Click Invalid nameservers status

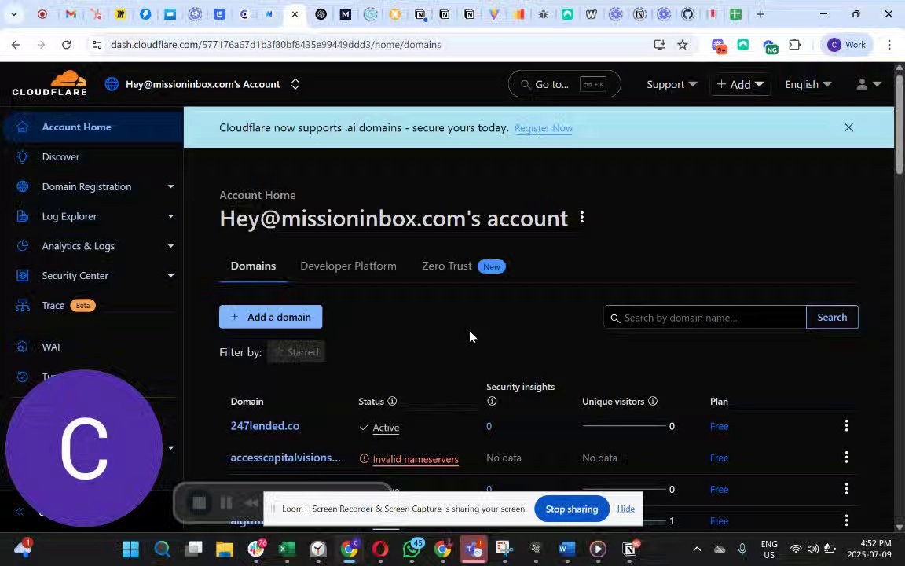(x=416, y=460)
